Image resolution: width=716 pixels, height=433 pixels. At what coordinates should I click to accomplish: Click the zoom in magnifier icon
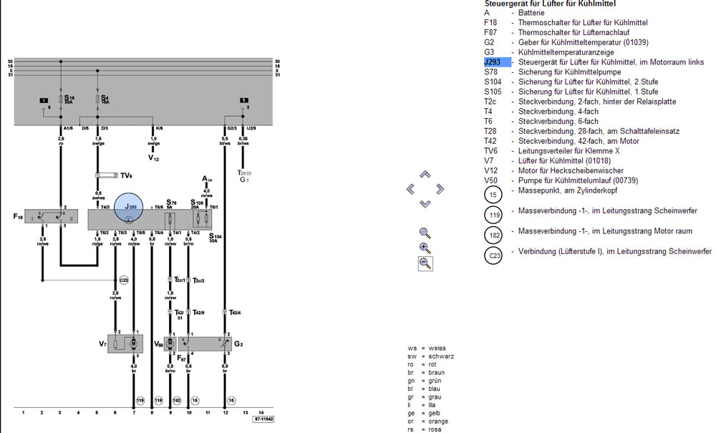tap(425, 248)
